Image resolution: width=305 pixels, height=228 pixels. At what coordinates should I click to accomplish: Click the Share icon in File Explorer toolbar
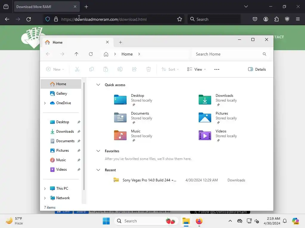pos(134,69)
